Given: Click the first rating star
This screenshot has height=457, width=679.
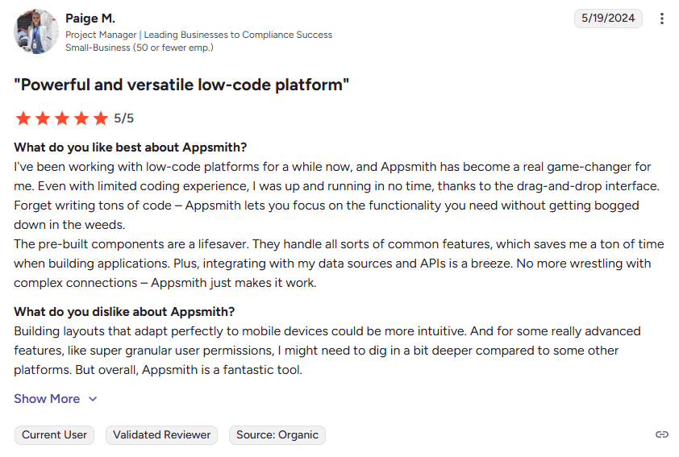Looking at the screenshot, I should (23, 118).
